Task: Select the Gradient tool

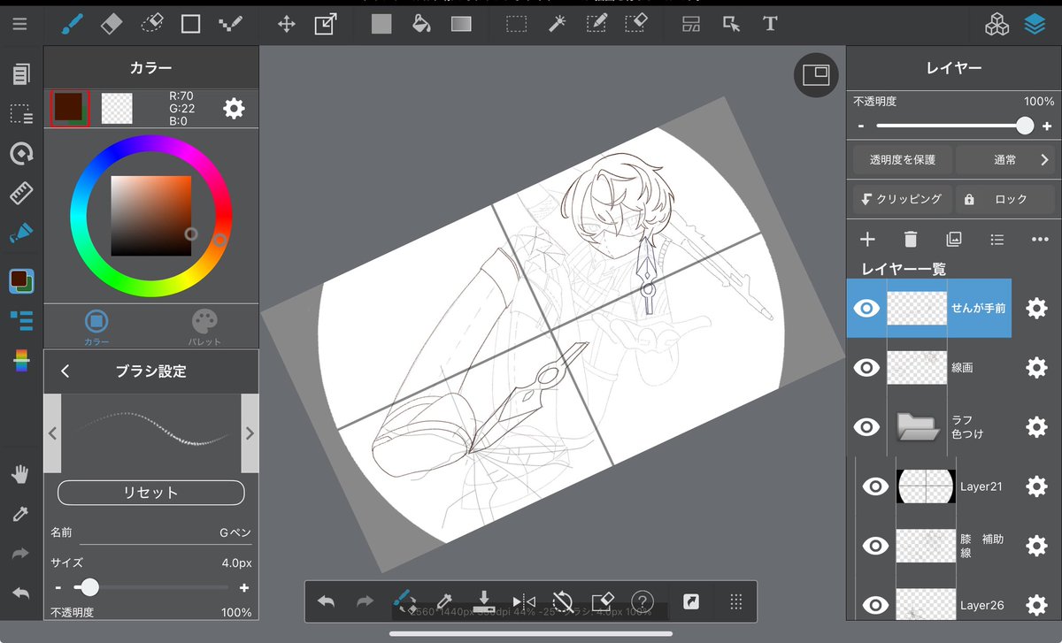Action: (461, 24)
